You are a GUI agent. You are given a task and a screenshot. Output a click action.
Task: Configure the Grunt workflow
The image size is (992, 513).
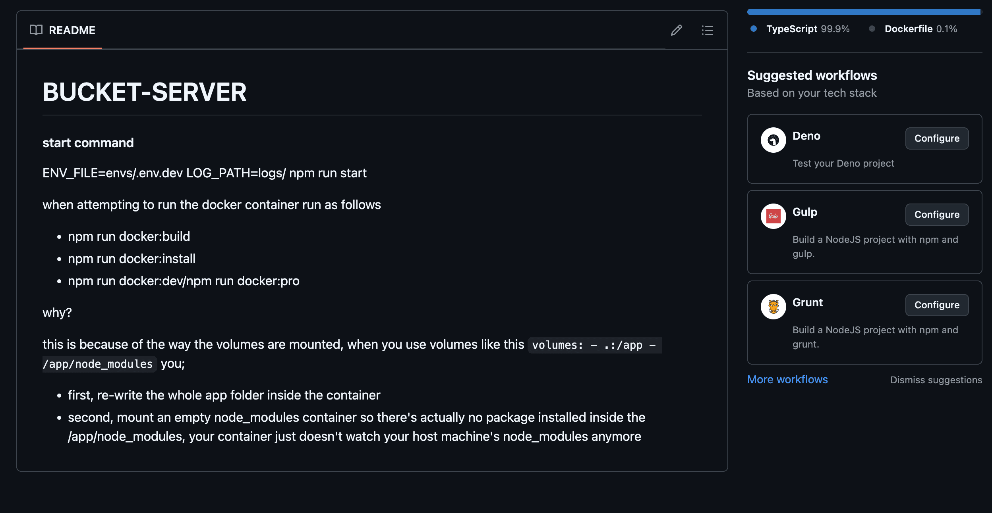[x=936, y=305]
